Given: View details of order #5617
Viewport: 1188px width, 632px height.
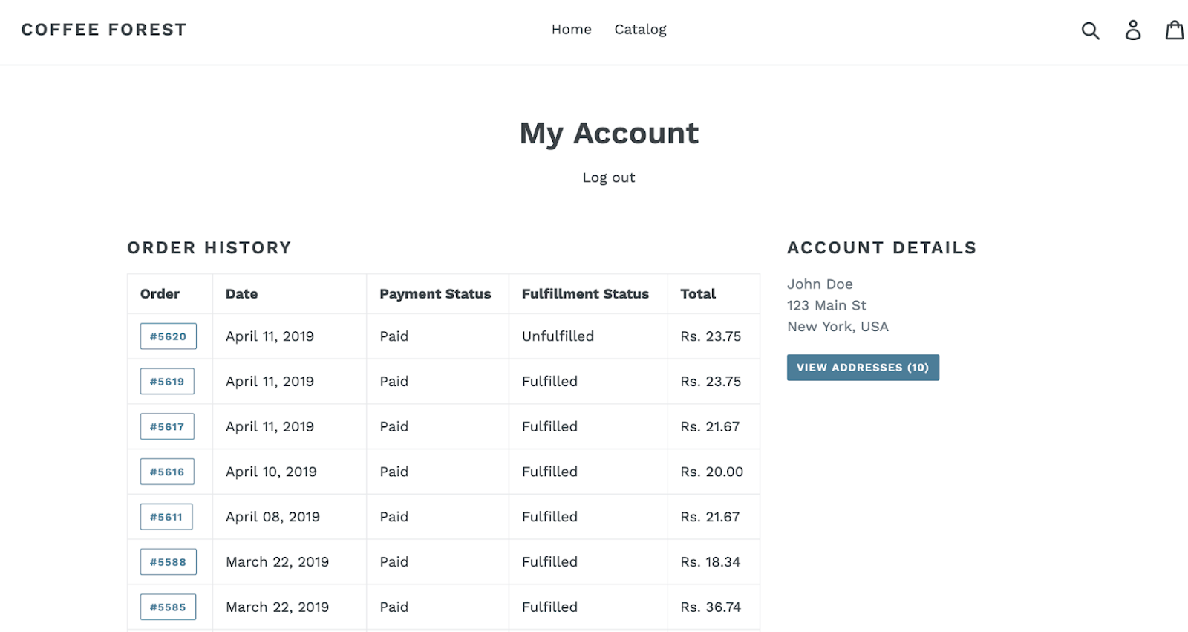Looking at the screenshot, I should click(167, 427).
